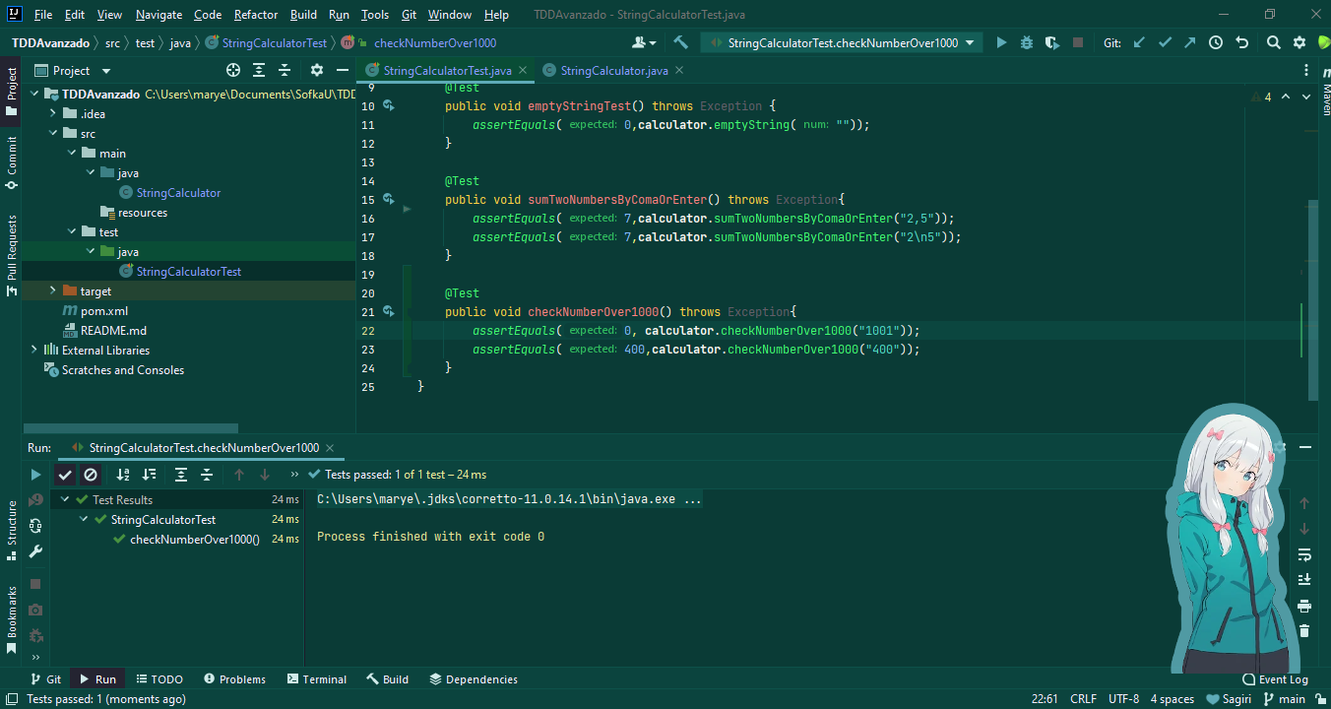This screenshot has height=709, width=1331.
Task: Open the Refactor menu
Action: (255, 14)
